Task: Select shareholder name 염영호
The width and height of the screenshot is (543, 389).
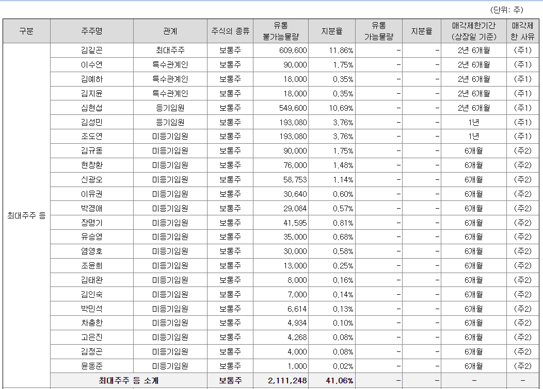Action: coord(92,251)
